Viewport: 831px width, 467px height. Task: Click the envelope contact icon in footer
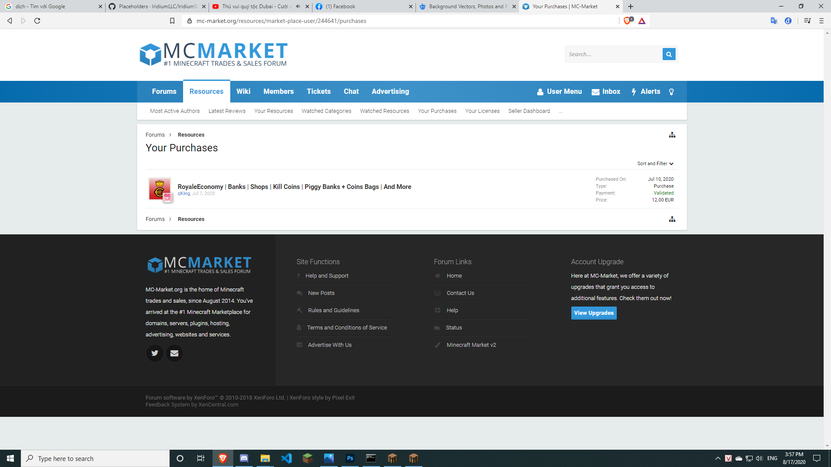(174, 353)
